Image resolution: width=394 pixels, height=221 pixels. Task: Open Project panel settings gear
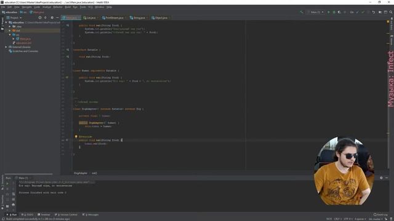[x=52, y=18]
